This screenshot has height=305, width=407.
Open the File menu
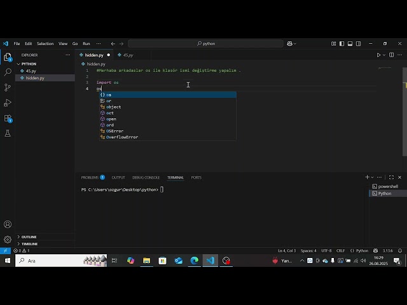17,44
